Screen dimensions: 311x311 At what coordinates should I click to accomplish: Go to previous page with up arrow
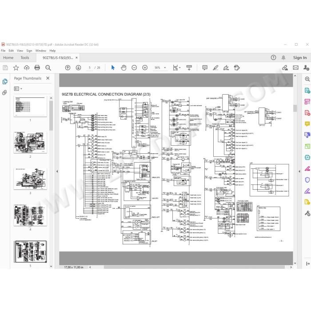pos(68,68)
